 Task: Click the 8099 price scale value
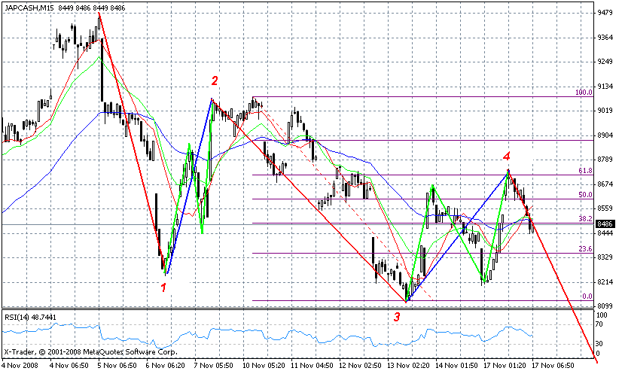coord(605,306)
